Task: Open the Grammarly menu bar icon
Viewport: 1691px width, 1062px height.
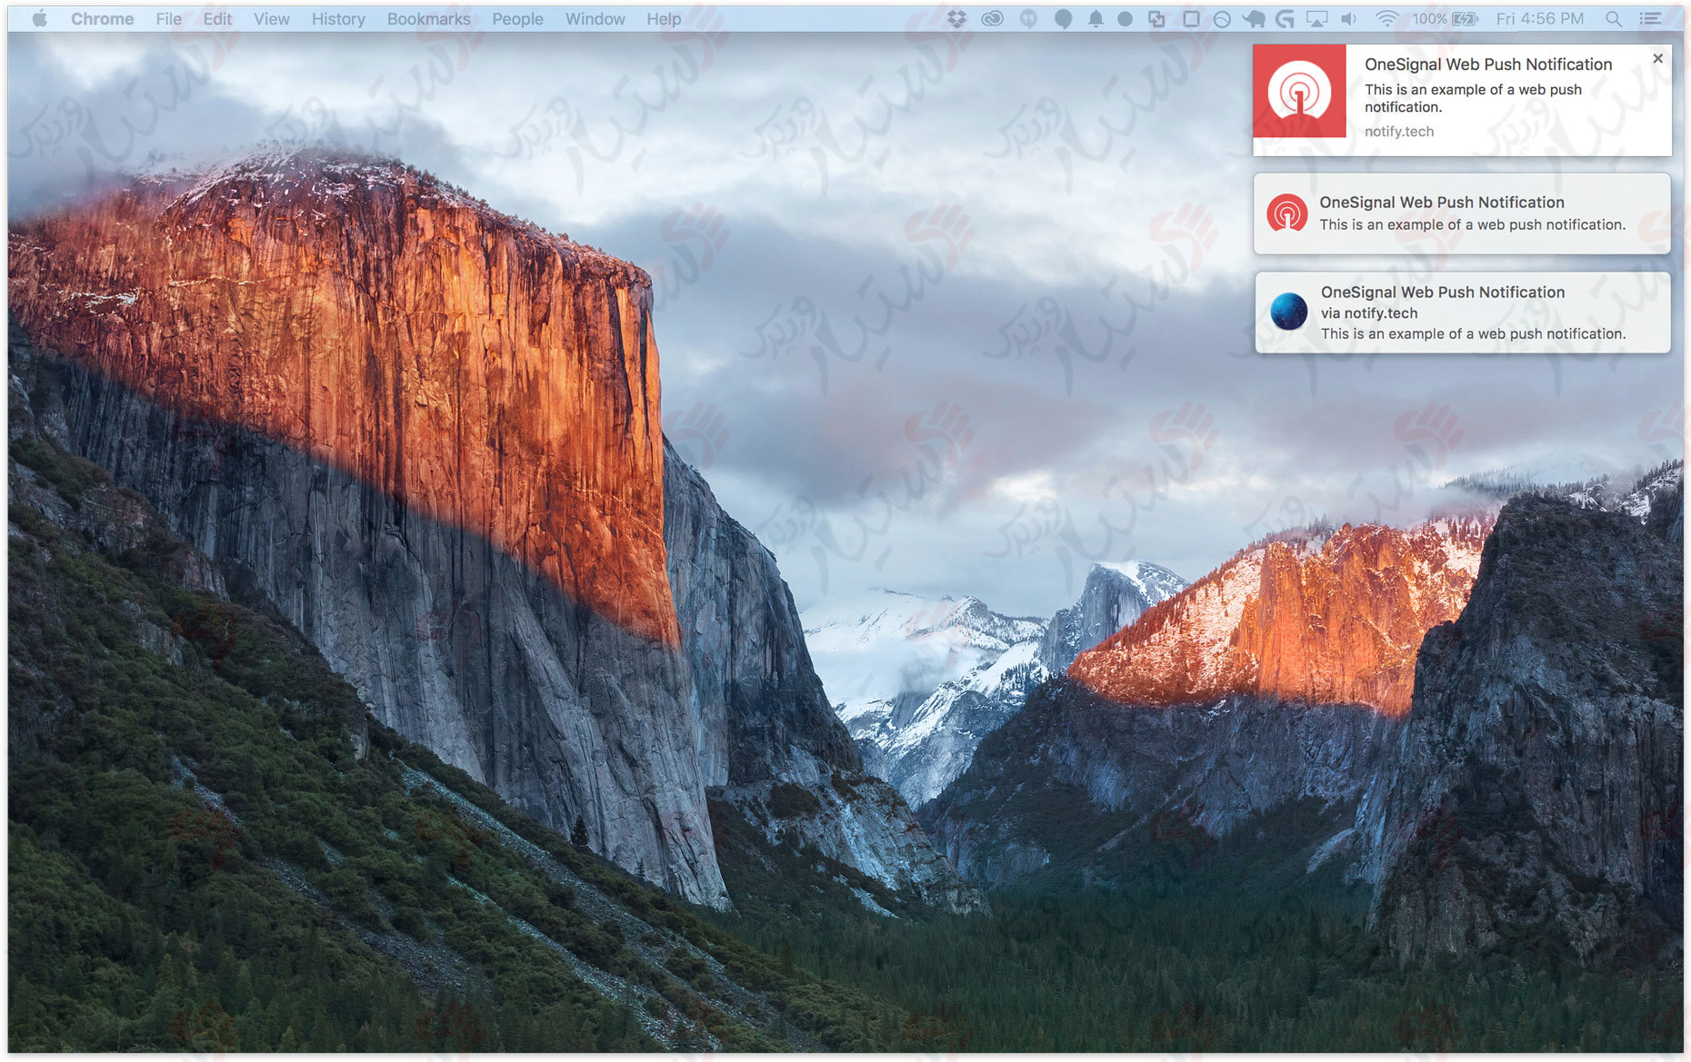Action: click(1284, 17)
